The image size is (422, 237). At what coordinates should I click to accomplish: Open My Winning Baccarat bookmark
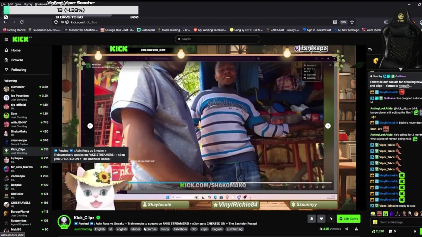pos(210,30)
